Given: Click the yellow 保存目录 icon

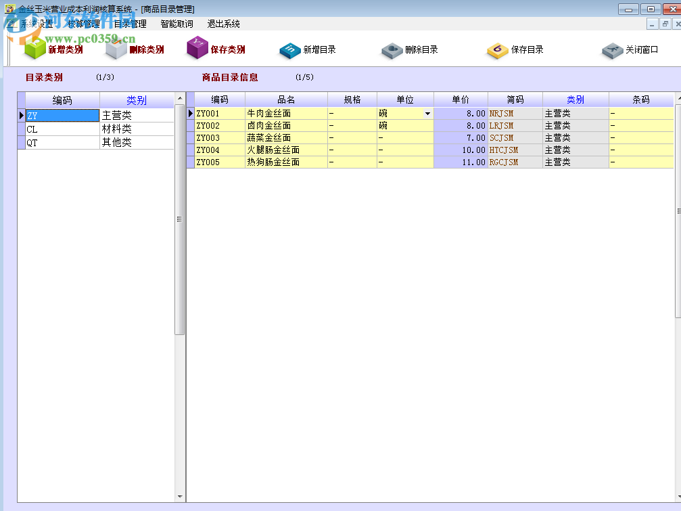Looking at the screenshot, I should pos(498,50).
